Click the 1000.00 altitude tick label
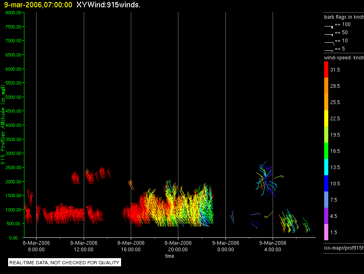The image size is (364, 274). point(13,210)
